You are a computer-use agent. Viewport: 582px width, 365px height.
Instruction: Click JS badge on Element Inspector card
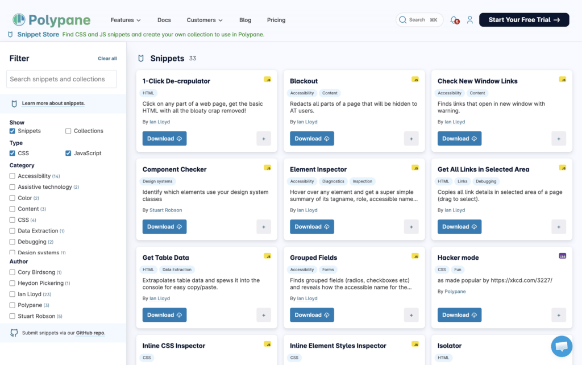[415, 168]
